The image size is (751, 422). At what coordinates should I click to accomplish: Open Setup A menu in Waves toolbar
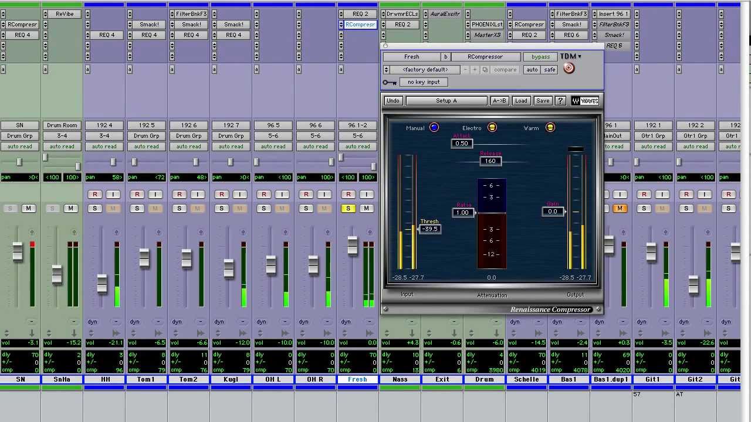pyautogui.click(x=446, y=101)
